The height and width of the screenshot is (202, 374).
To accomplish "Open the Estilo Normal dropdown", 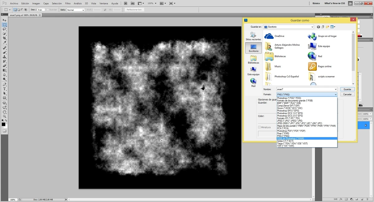I will coord(76,10).
